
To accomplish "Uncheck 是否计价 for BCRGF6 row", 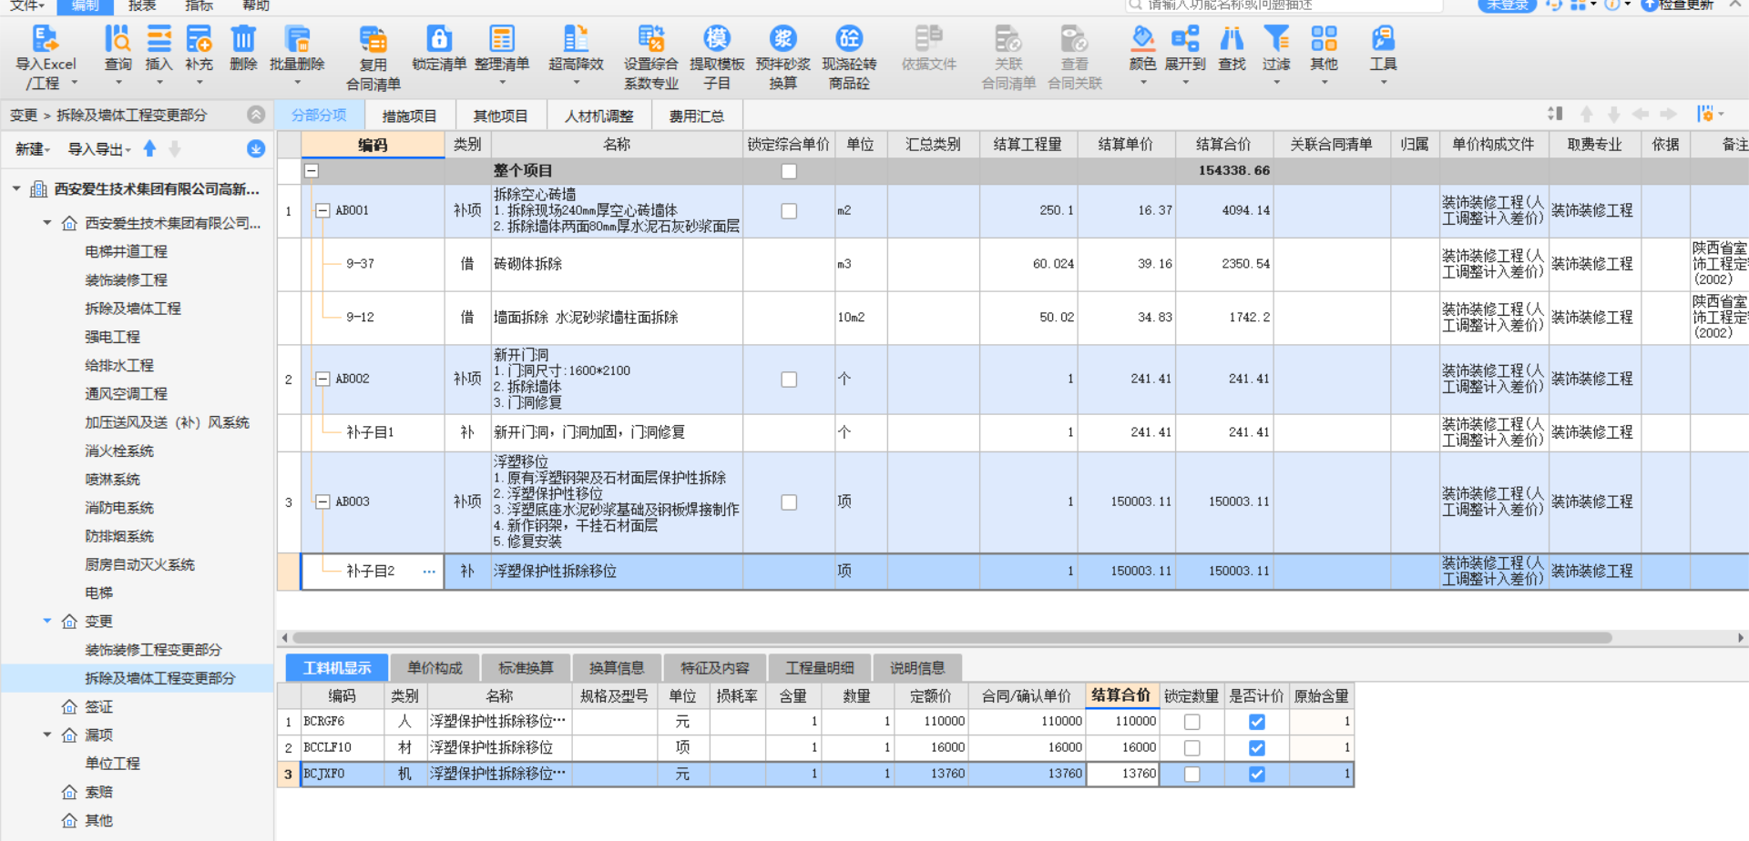I will 1257,722.
